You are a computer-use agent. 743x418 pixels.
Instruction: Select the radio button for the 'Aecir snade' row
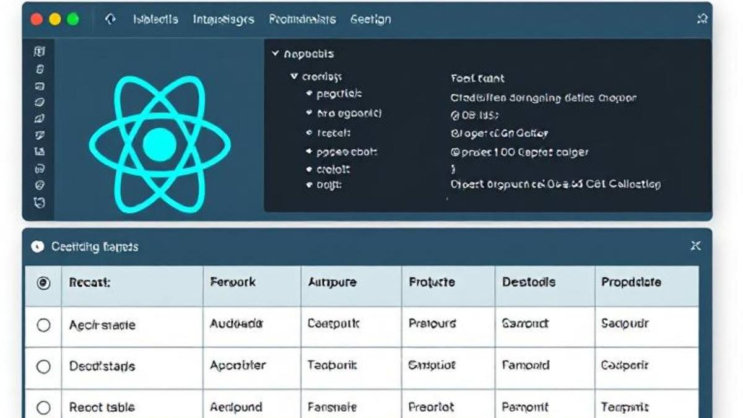click(x=43, y=324)
